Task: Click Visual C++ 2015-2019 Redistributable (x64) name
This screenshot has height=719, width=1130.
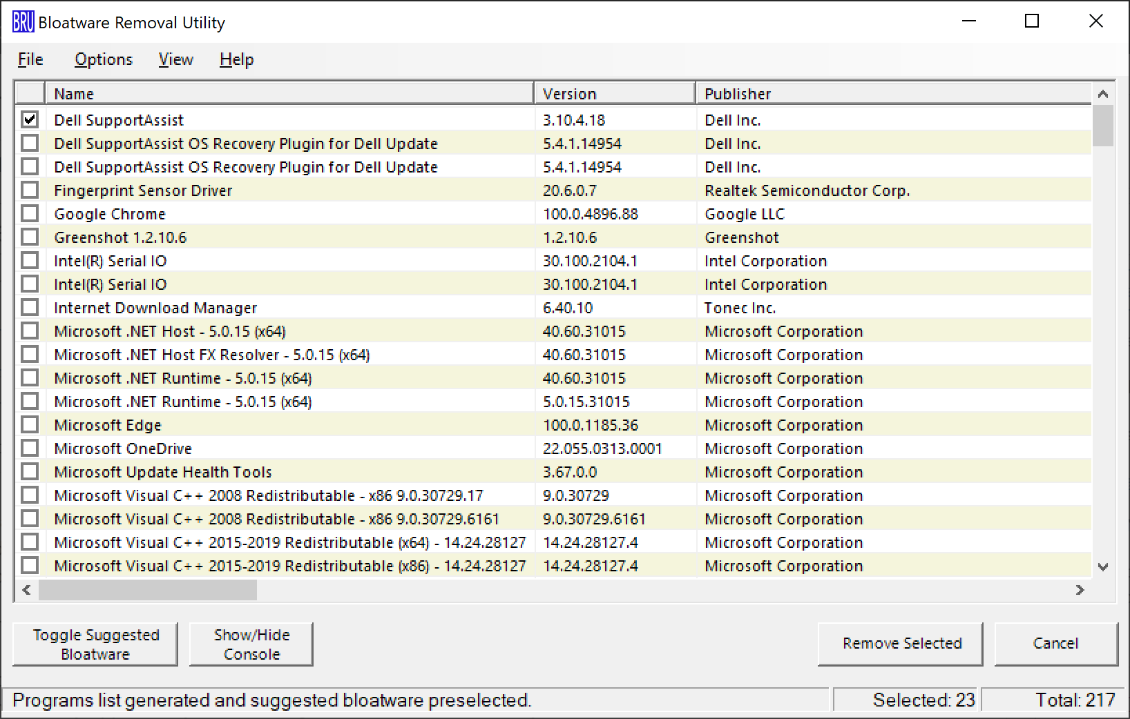Action: tap(290, 542)
